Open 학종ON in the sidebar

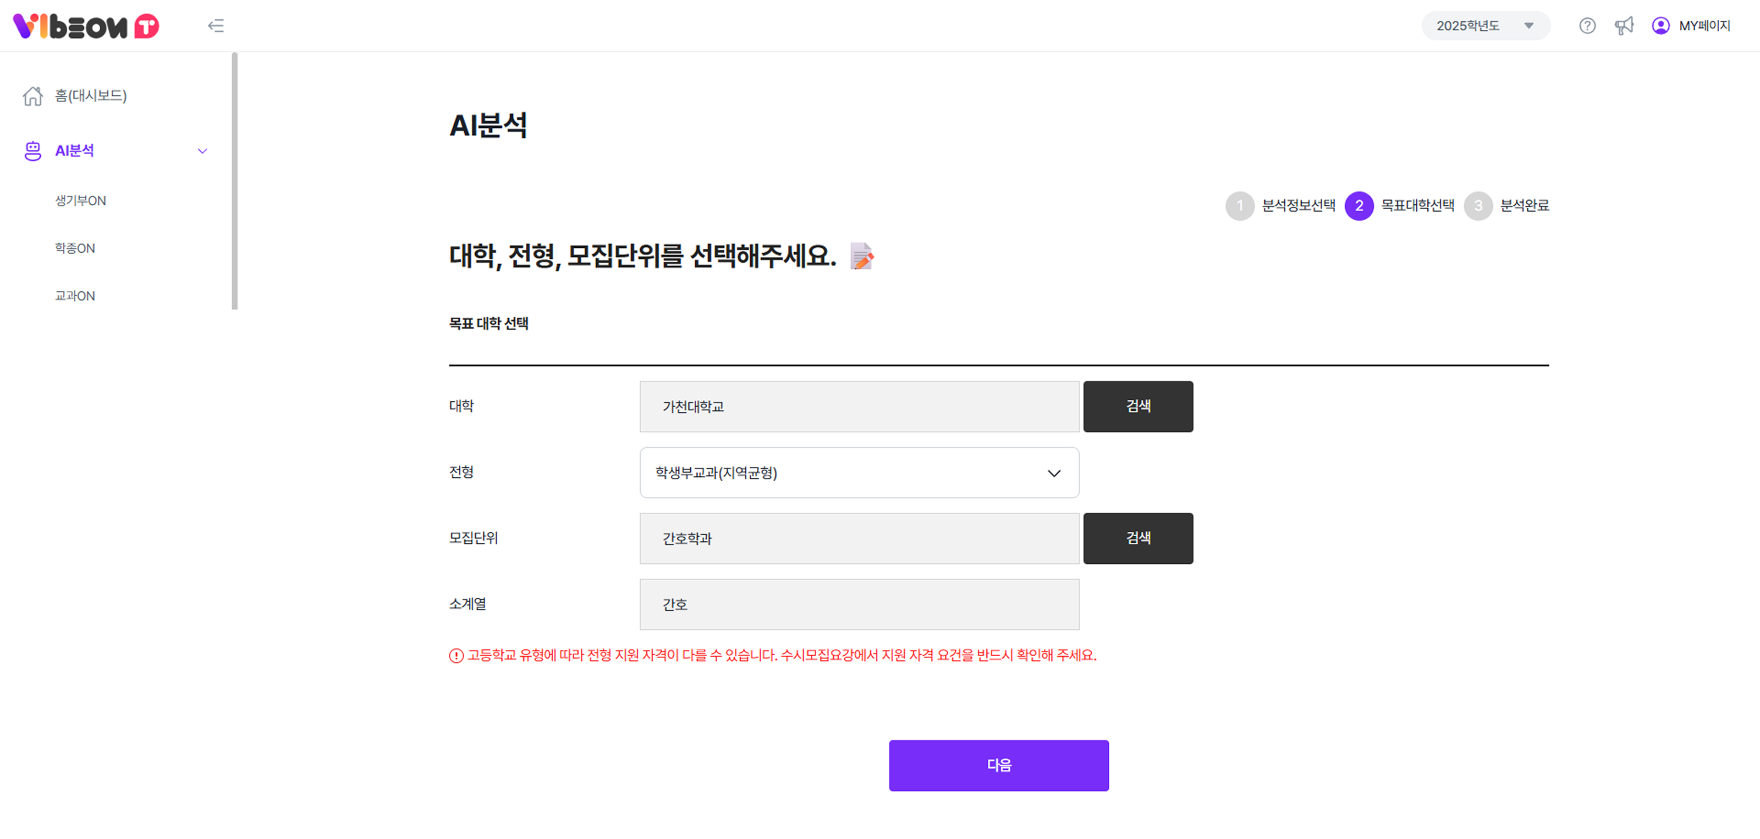point(75,249)
